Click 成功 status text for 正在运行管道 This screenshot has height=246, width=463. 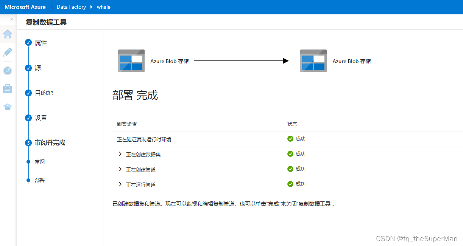(x=301, y=184)
